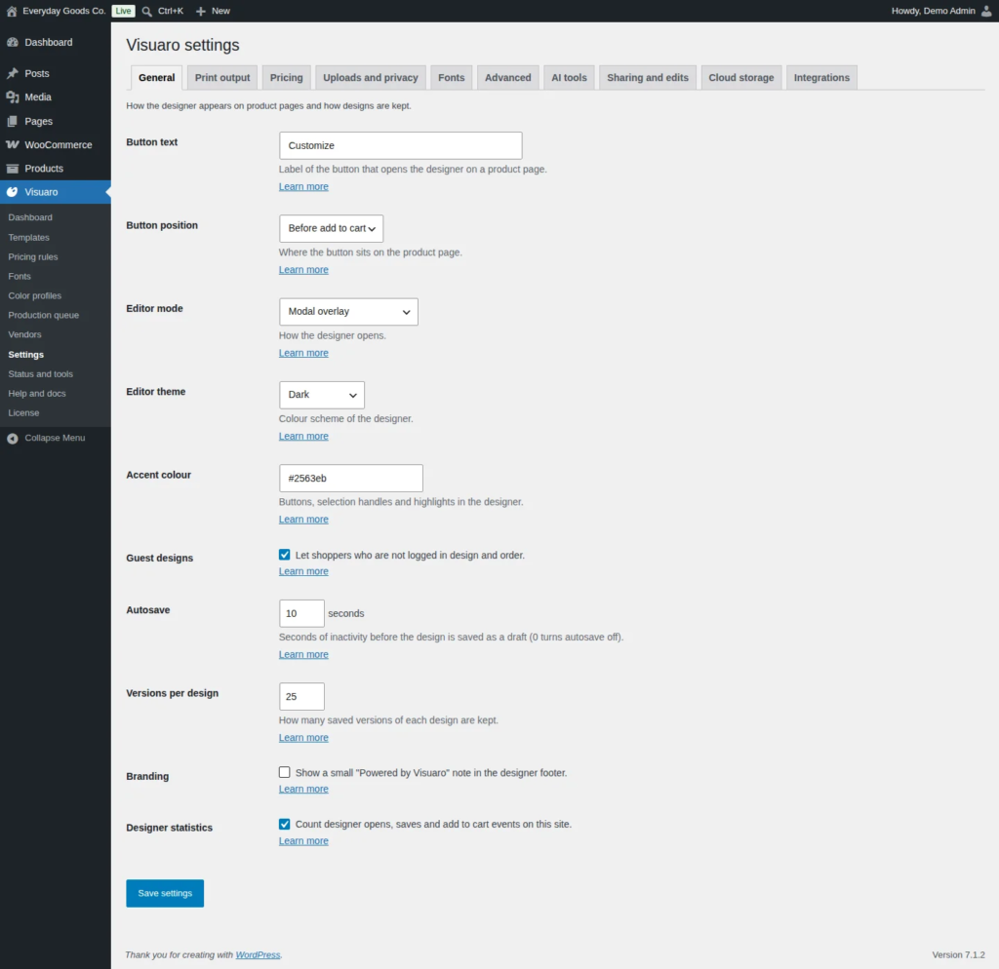Open the WordPress link in footer
Screen dimensions: 999x969
(258, 955)
